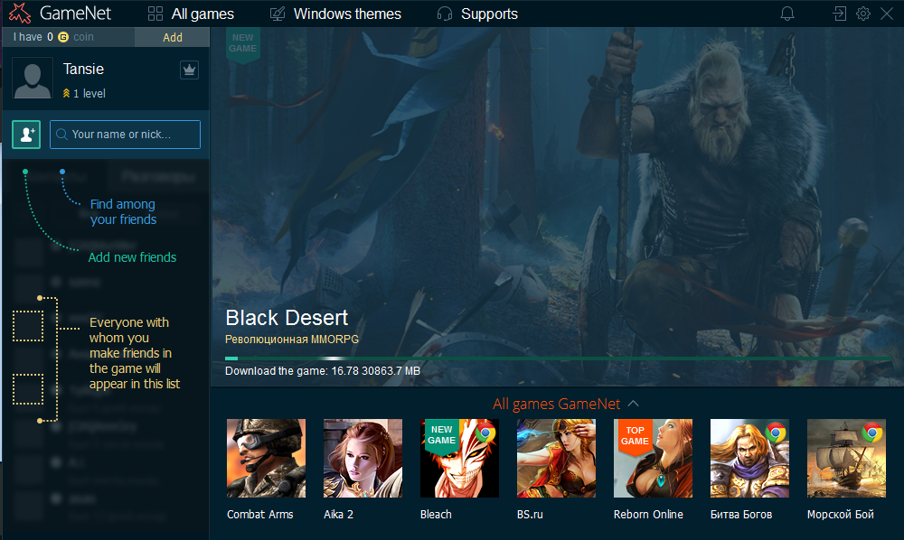Open the Aika 2 game thumbnail
904x540 pixels.
(363, 458)
